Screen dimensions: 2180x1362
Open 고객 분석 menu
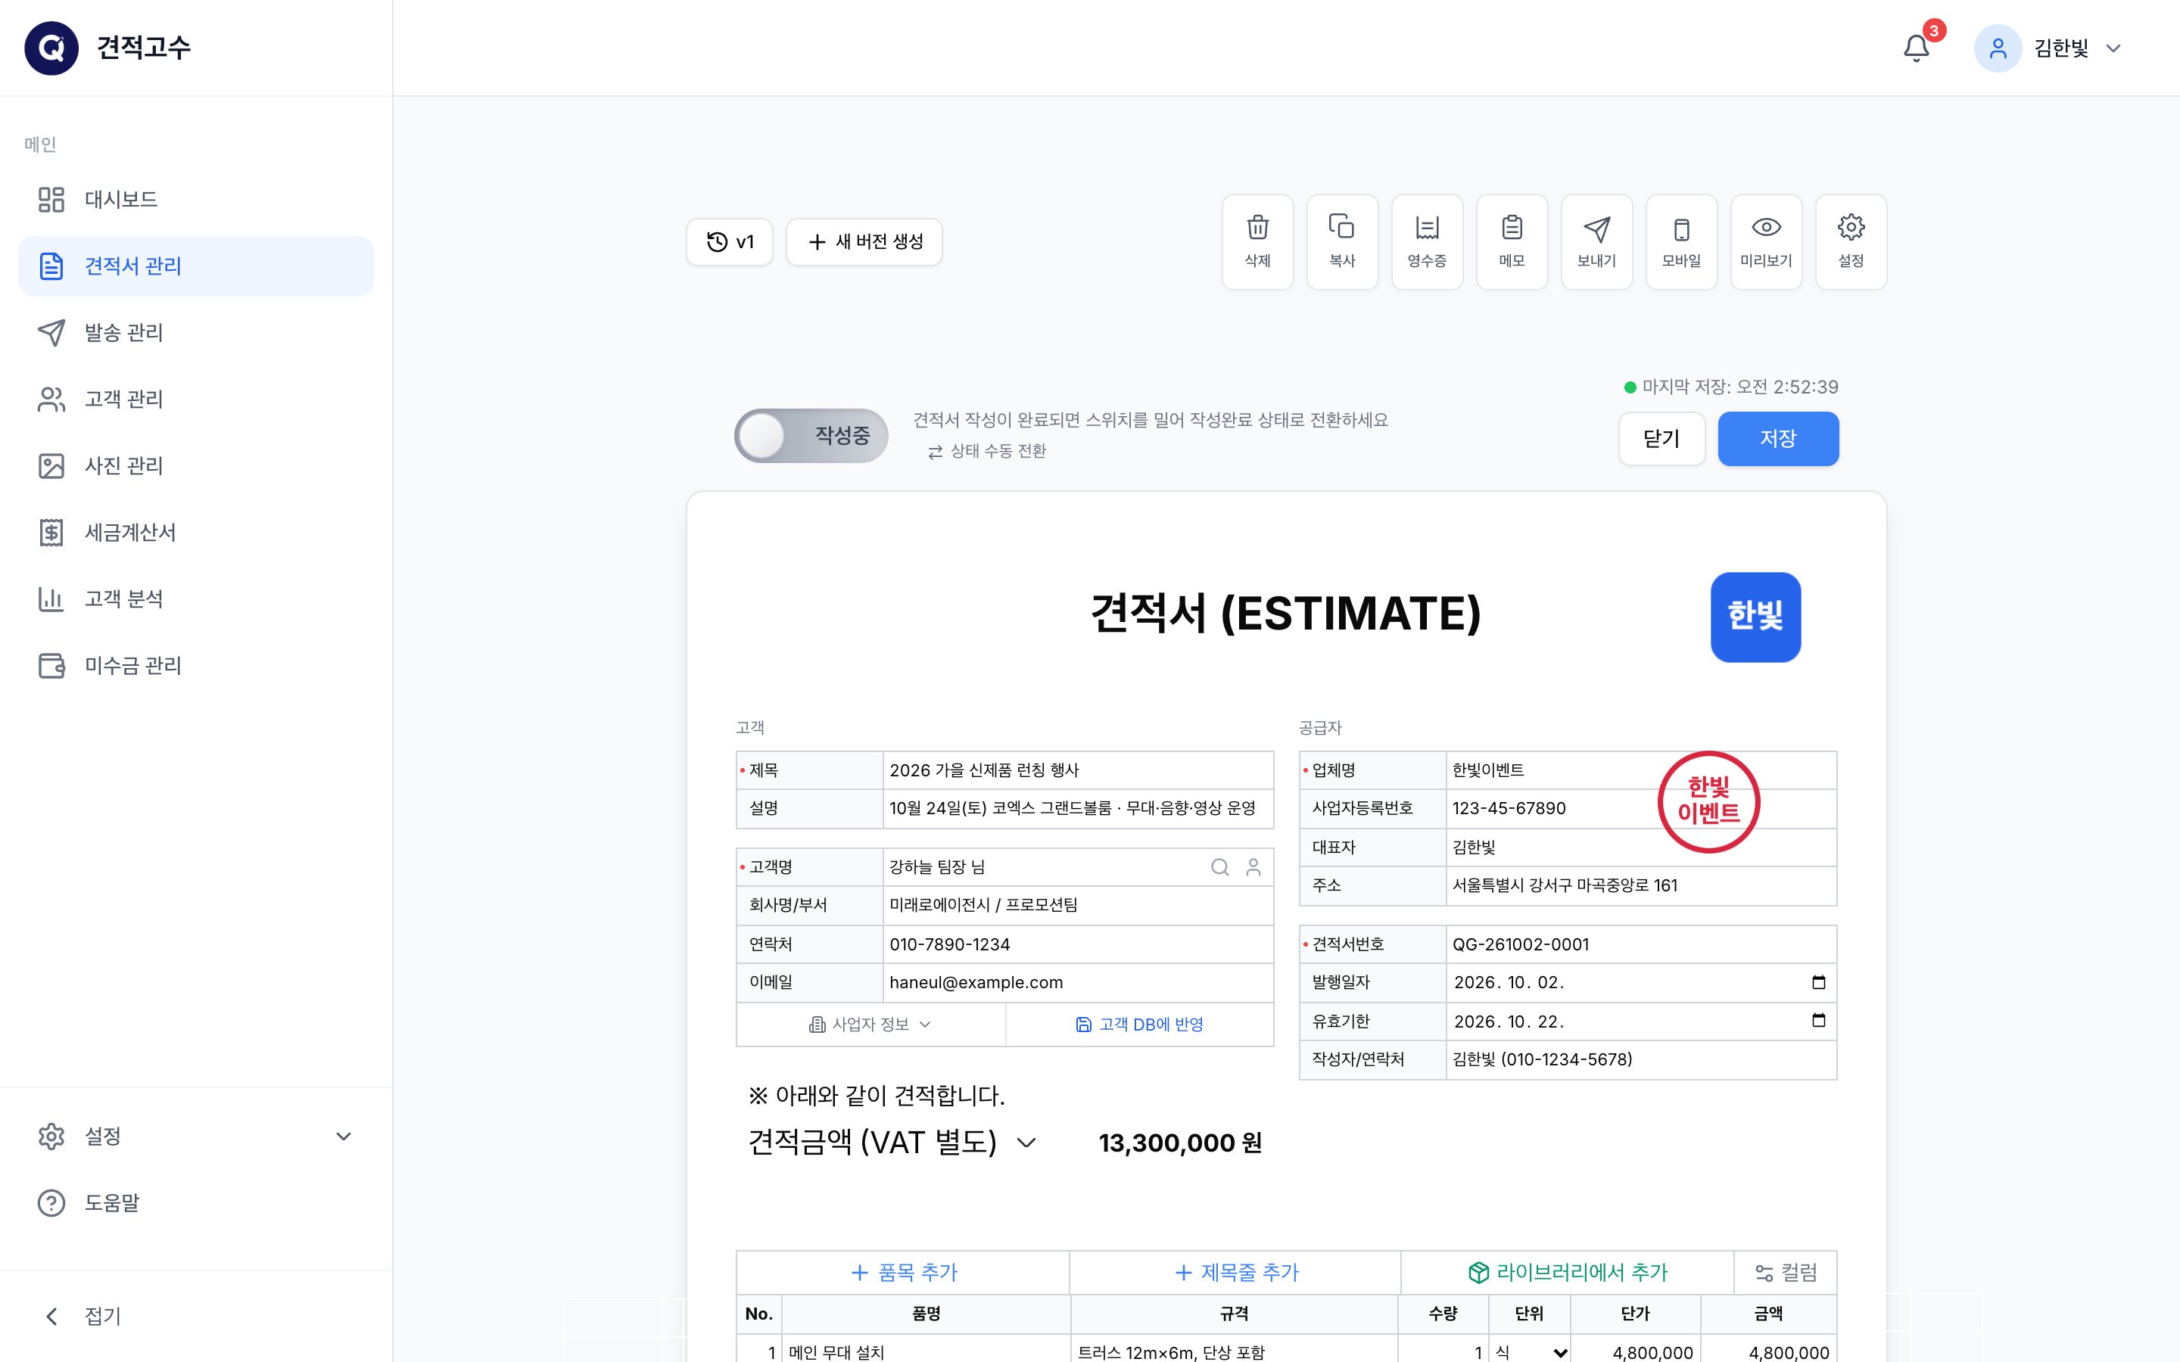point(195,599)
